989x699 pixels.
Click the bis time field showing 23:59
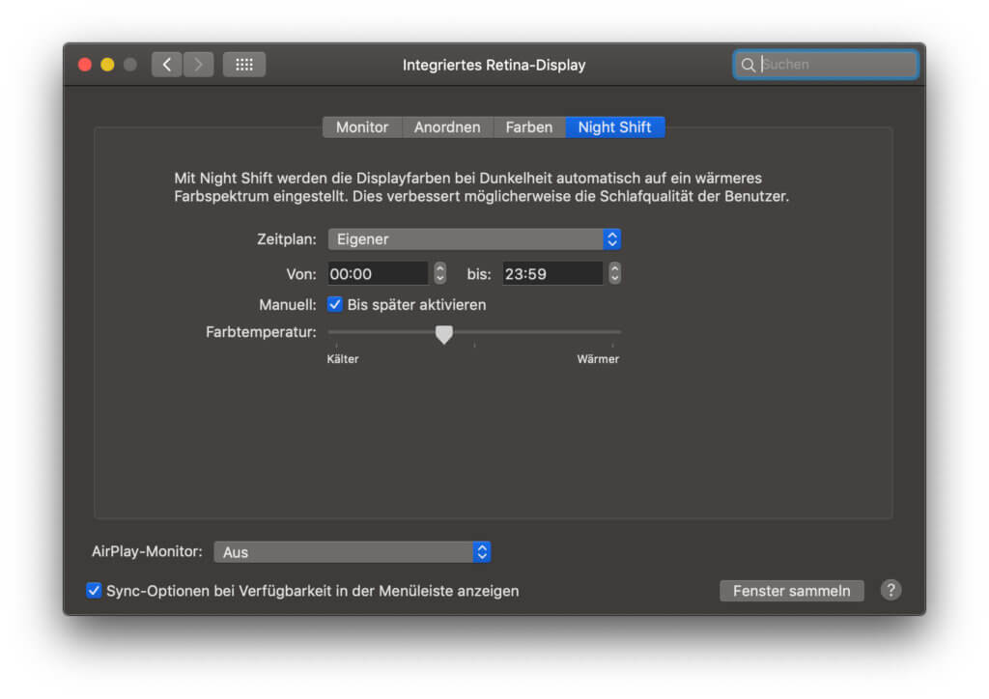[552, 273]
